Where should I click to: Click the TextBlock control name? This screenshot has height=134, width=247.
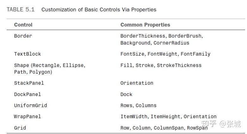(28, 54)
